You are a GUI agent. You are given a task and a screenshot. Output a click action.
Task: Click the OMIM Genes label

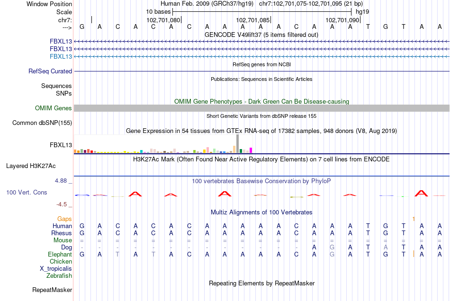pyautogui.click(x=54, y=108)
